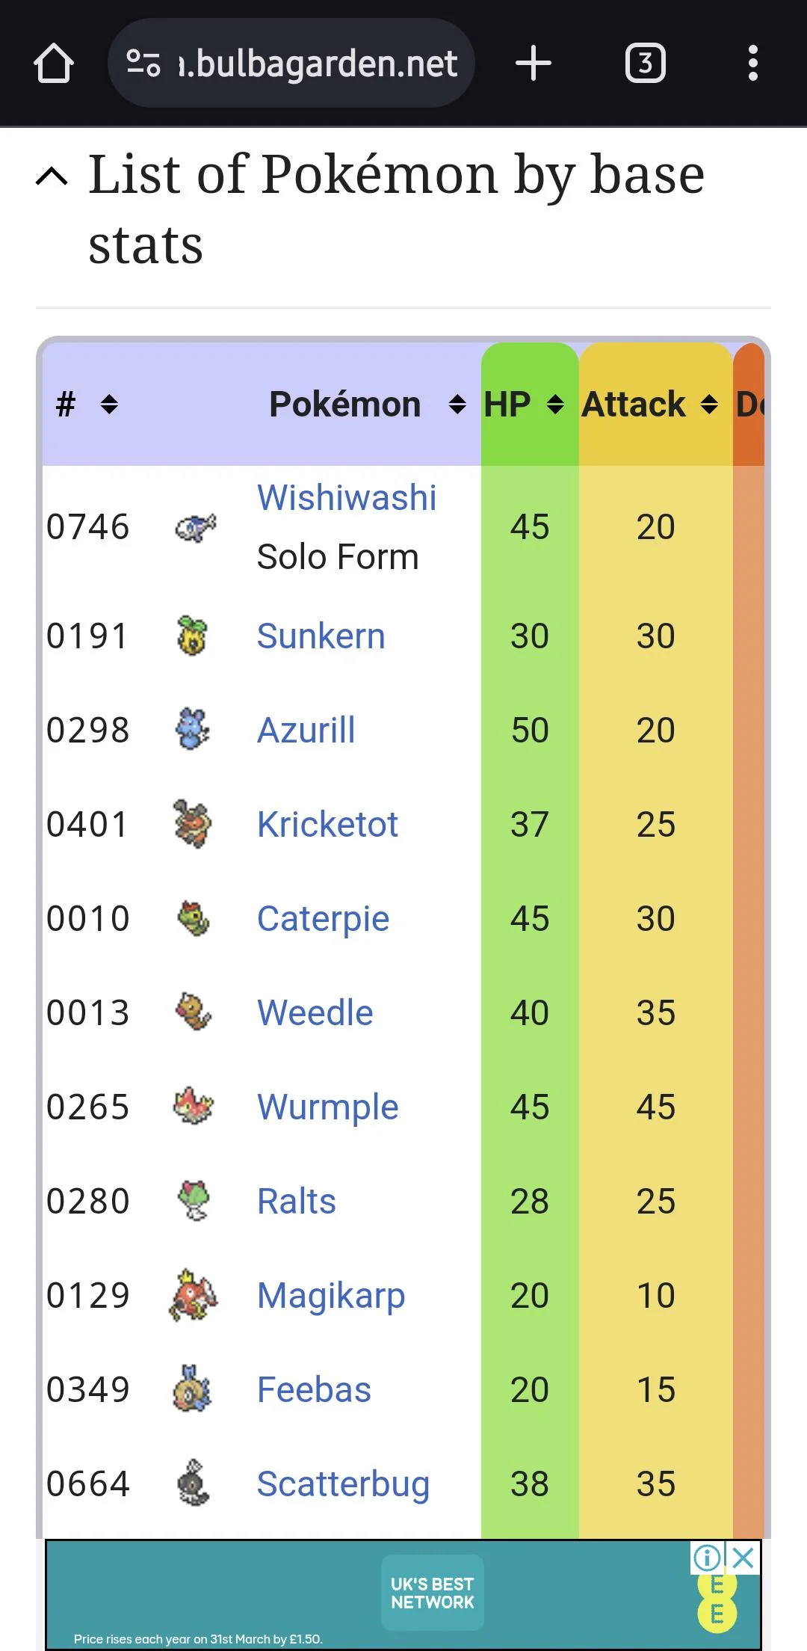Open the Caterpie link
Image resolution: width=807 pixels, height=1651 pixels.
[323, 919]
